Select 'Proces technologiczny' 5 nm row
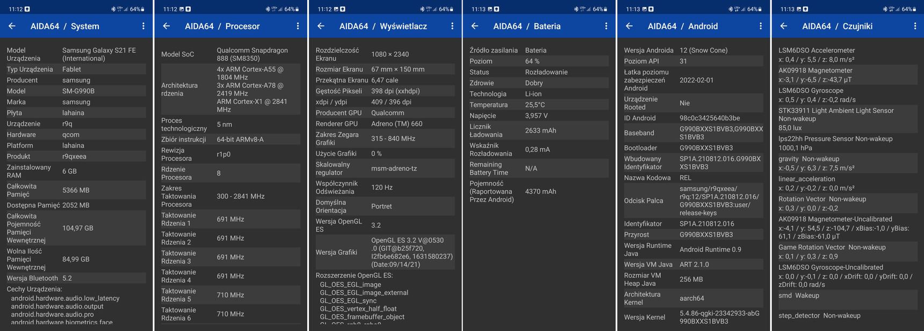Screen dimensions: 924x331 230,125
